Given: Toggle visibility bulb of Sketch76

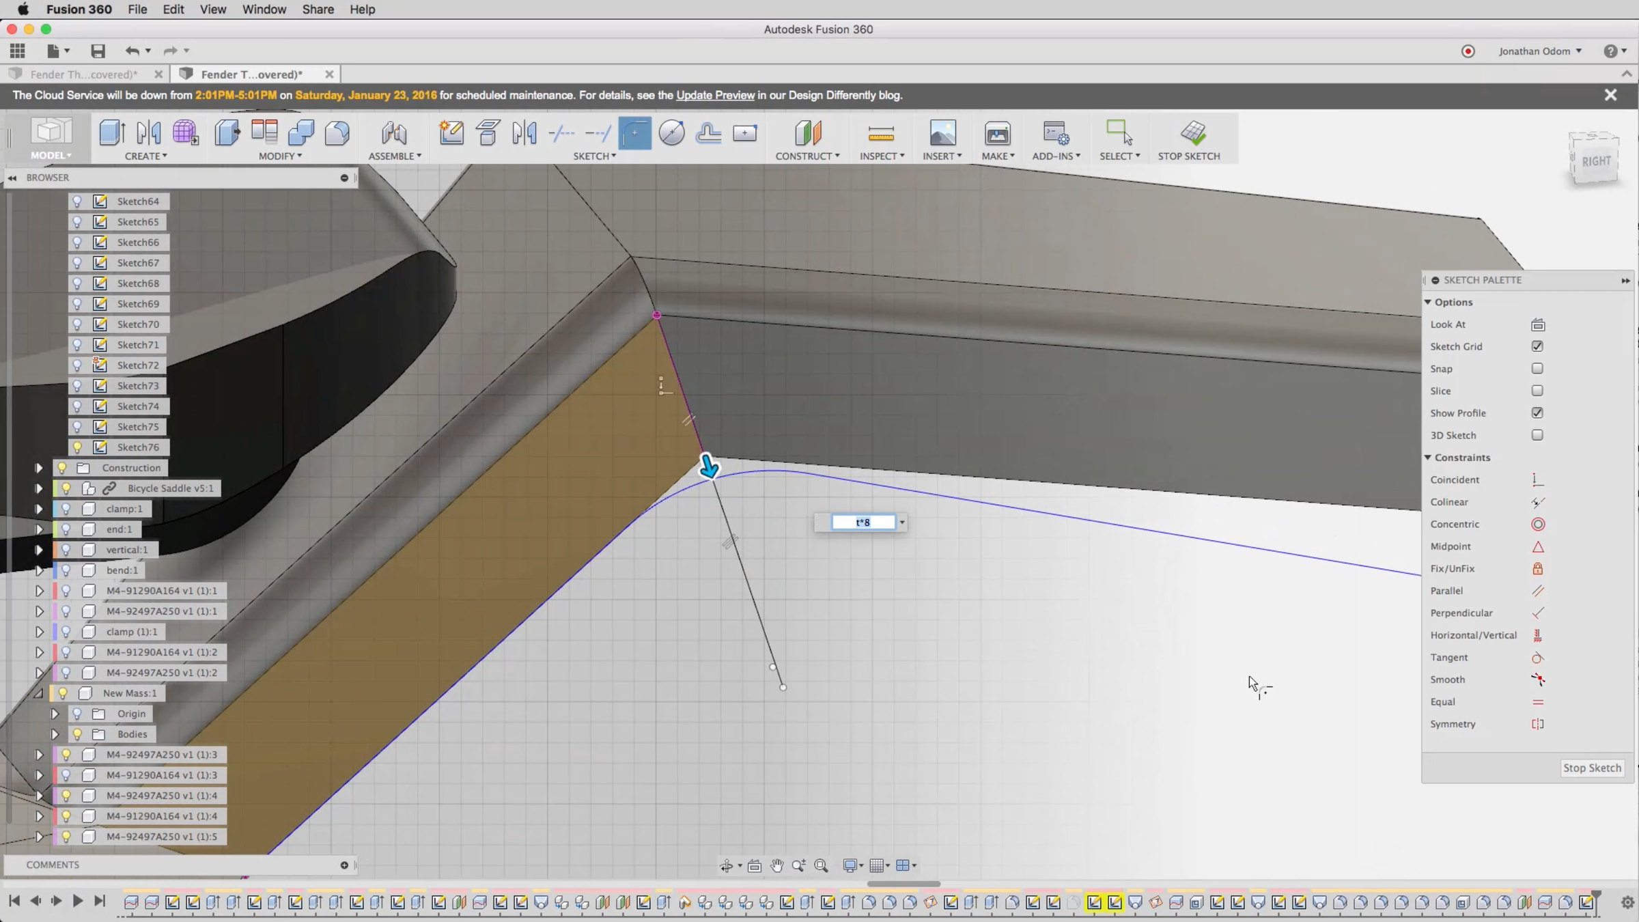Looking at the screenshot, I should 77,447.
